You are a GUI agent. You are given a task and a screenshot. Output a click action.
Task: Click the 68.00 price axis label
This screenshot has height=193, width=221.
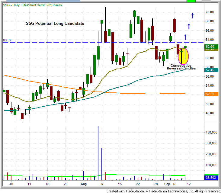click(x=210, y=21)
